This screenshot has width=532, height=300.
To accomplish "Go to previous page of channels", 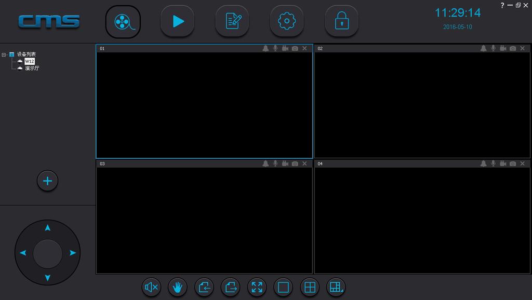I will click(x=204, y=288).
